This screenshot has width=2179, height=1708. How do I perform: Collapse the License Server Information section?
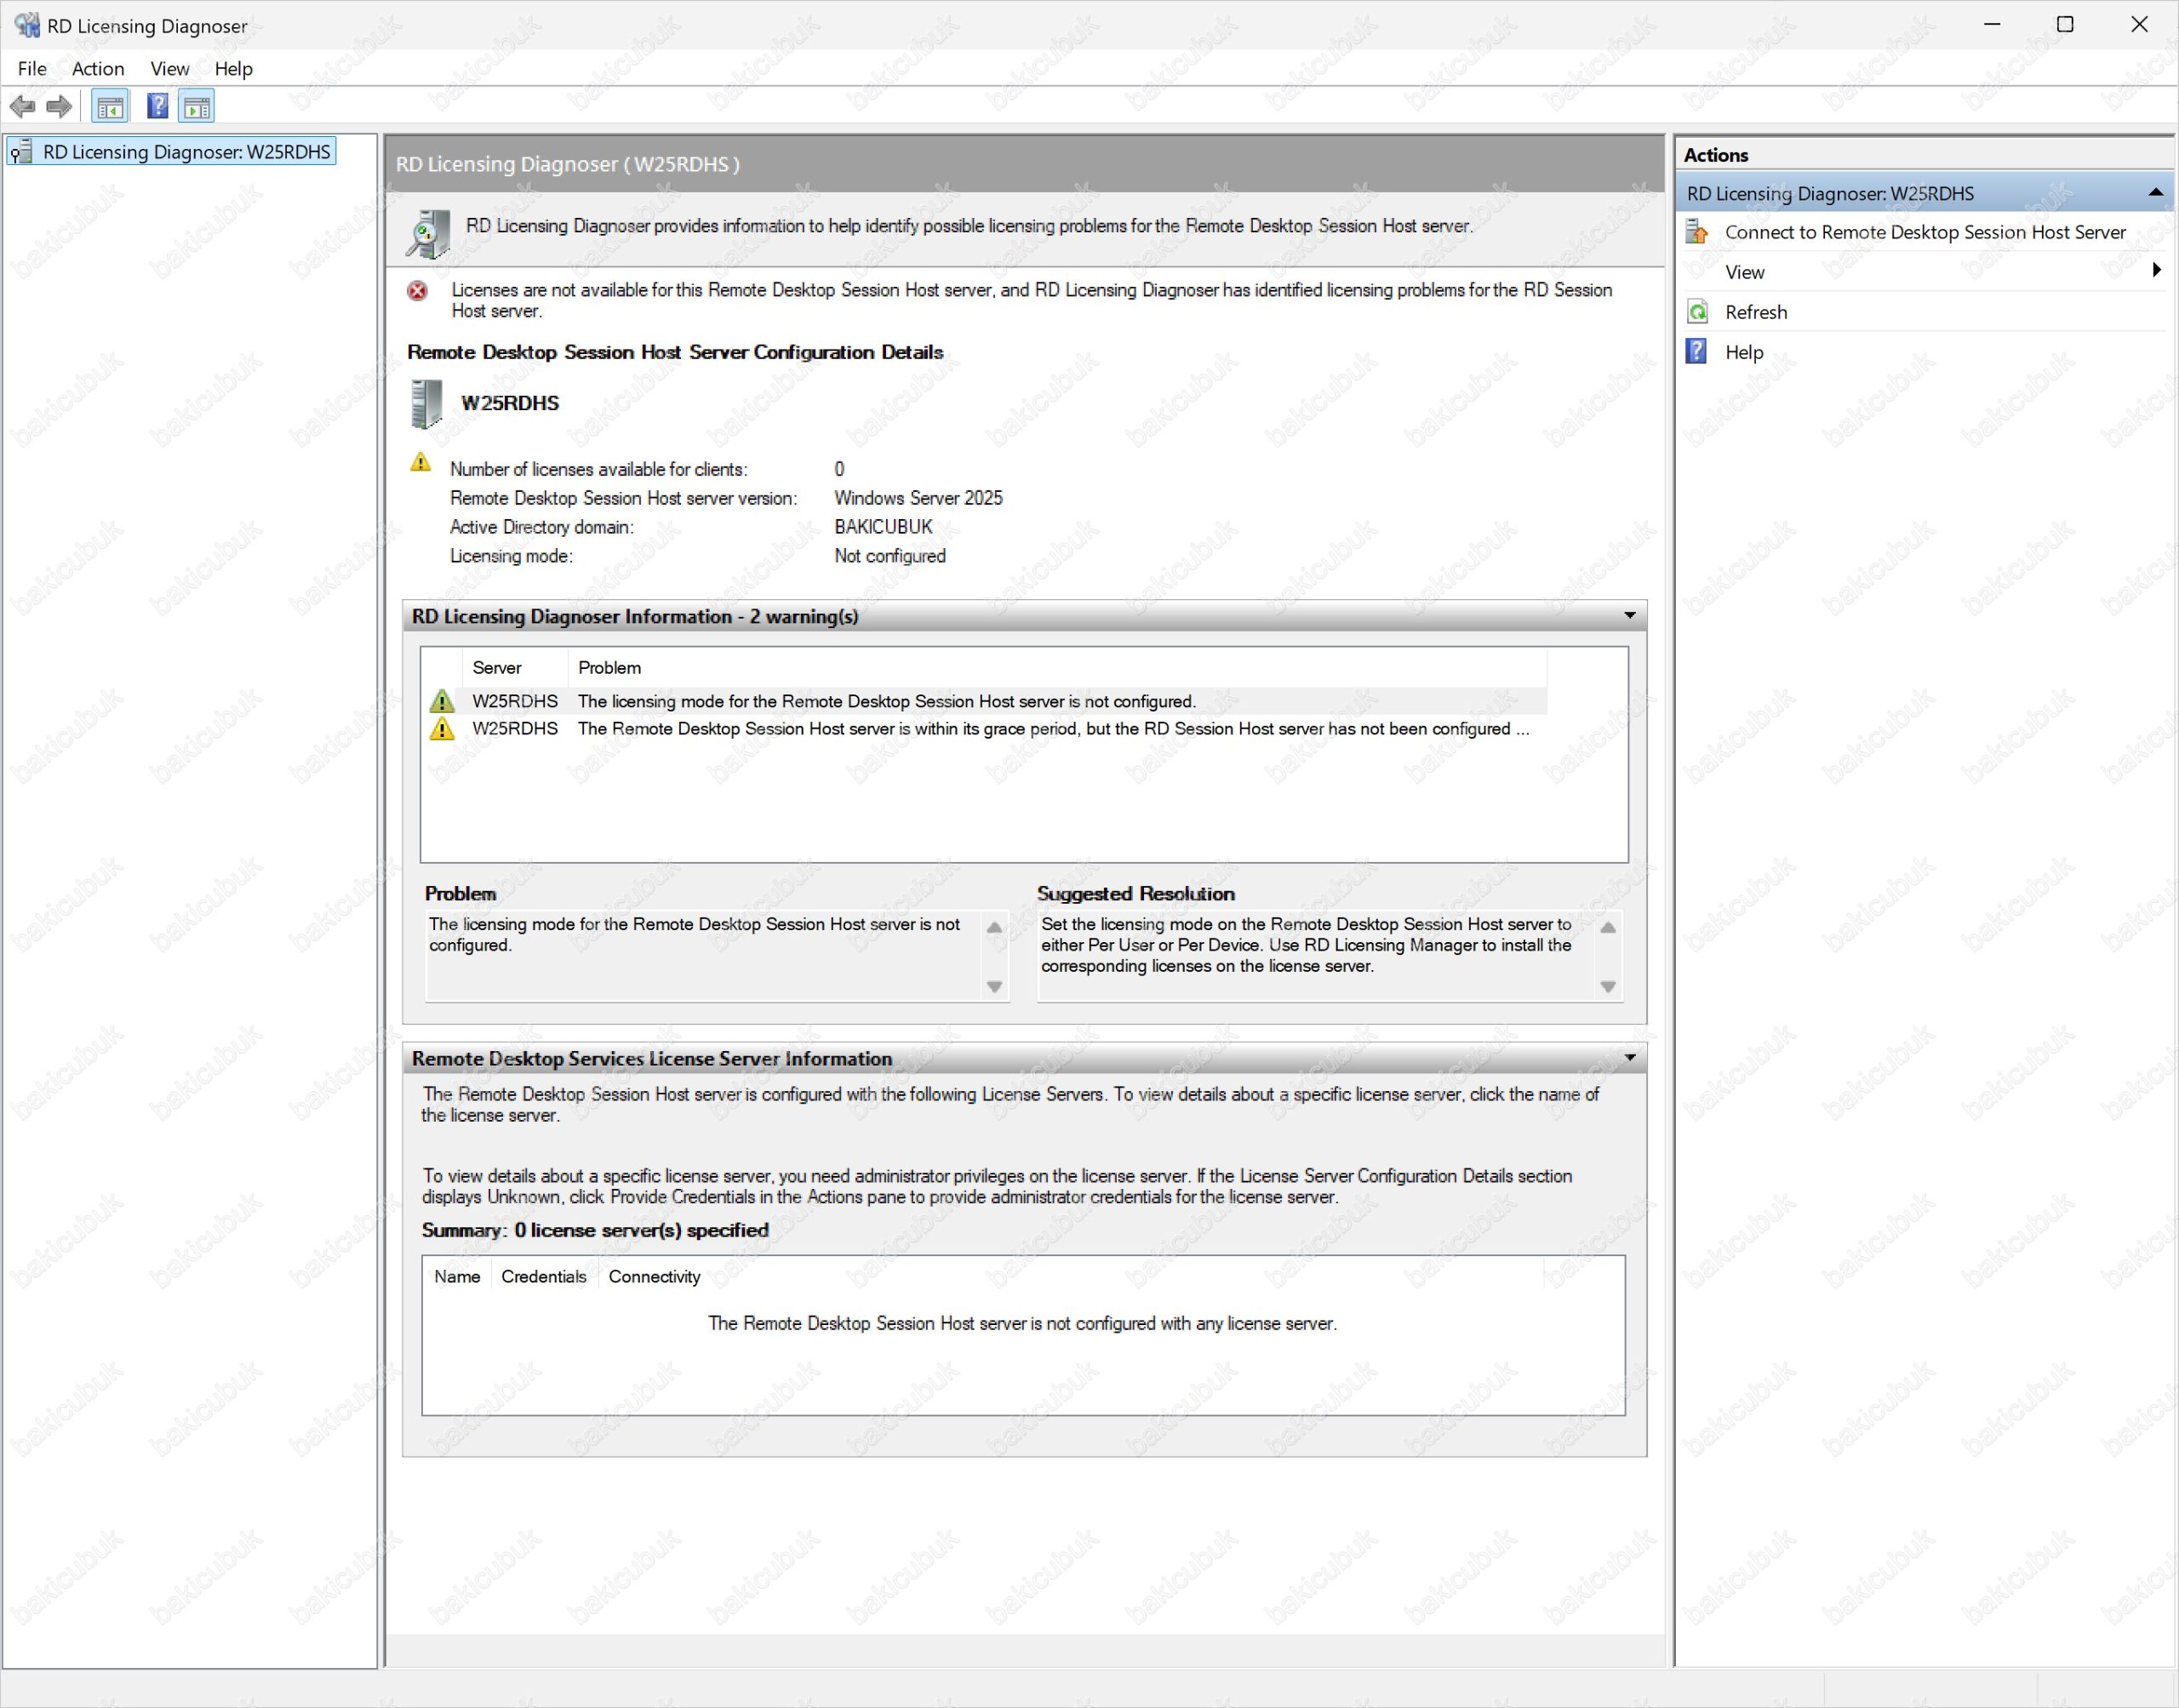tap(1629, 1057)
